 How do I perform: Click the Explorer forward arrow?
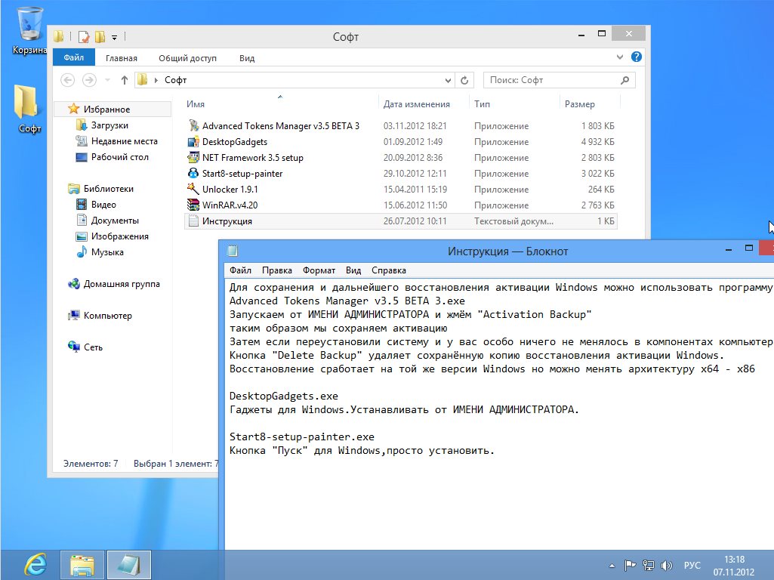(89, 80)
